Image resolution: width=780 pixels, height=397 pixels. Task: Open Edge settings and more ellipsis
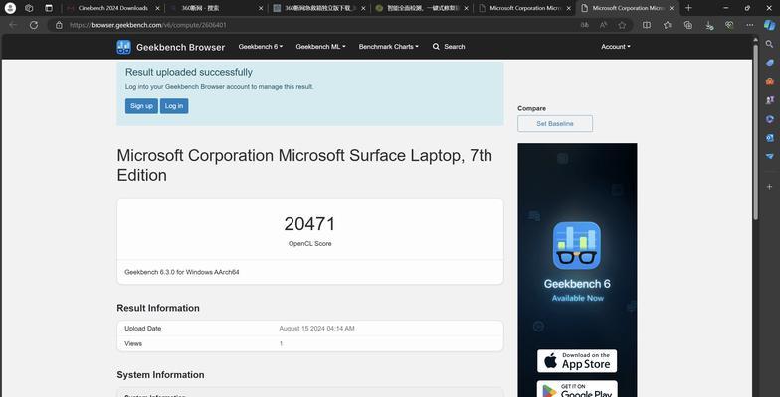pos(750,25)
